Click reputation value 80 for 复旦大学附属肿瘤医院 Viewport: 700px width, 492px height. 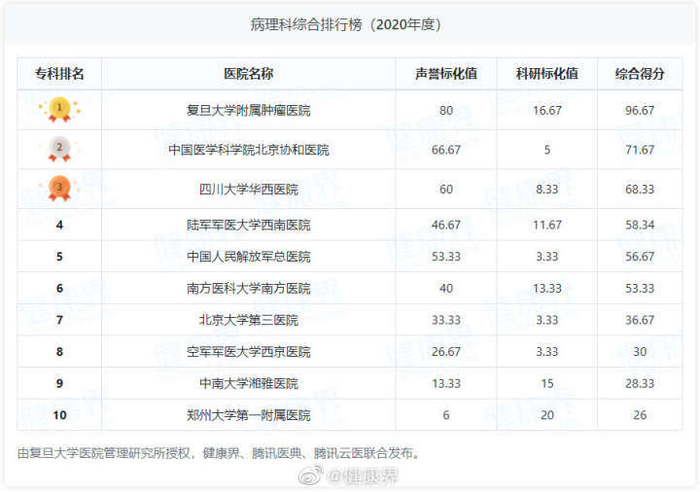coord(446,110)
